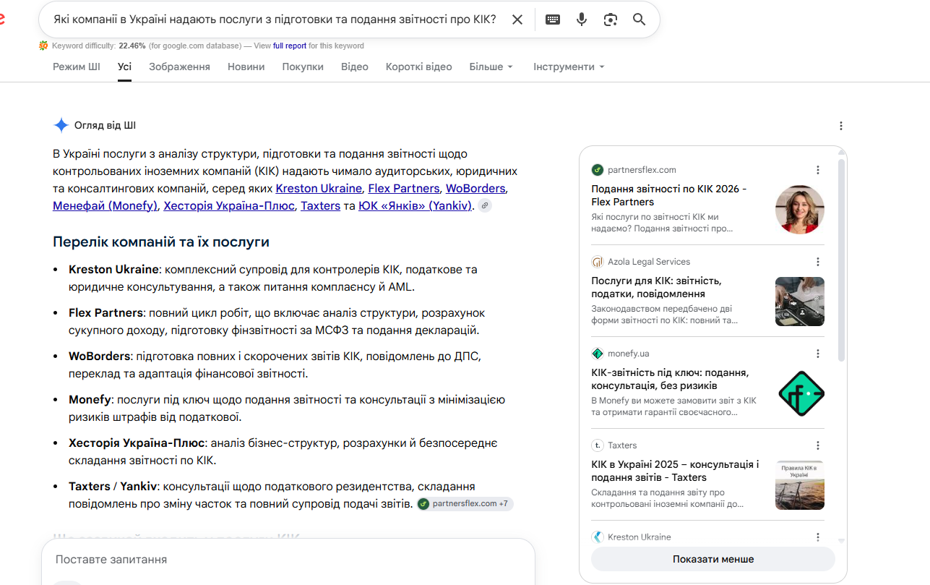Open the Менефай (Monefy) link
This screenshot has width=930, height=585.
click(105, 205)
